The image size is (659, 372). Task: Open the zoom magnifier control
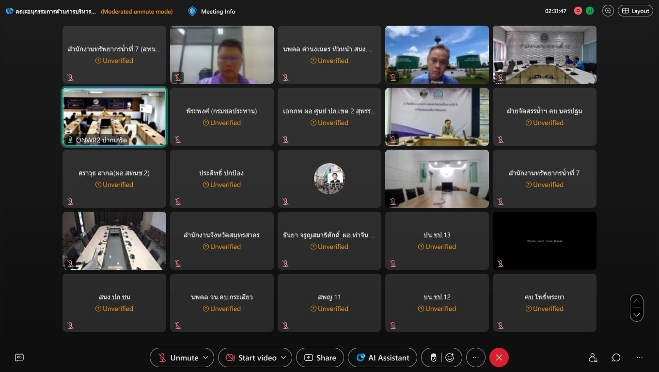click(x=608, y=11)
